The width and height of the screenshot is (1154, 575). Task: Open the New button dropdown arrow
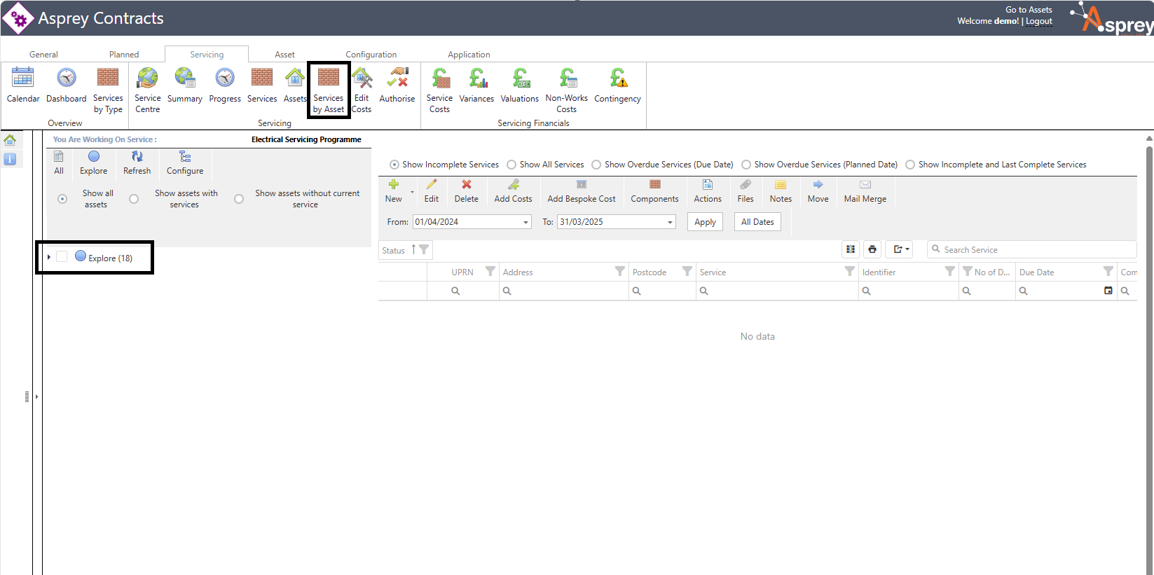click(x=412, y=191)
